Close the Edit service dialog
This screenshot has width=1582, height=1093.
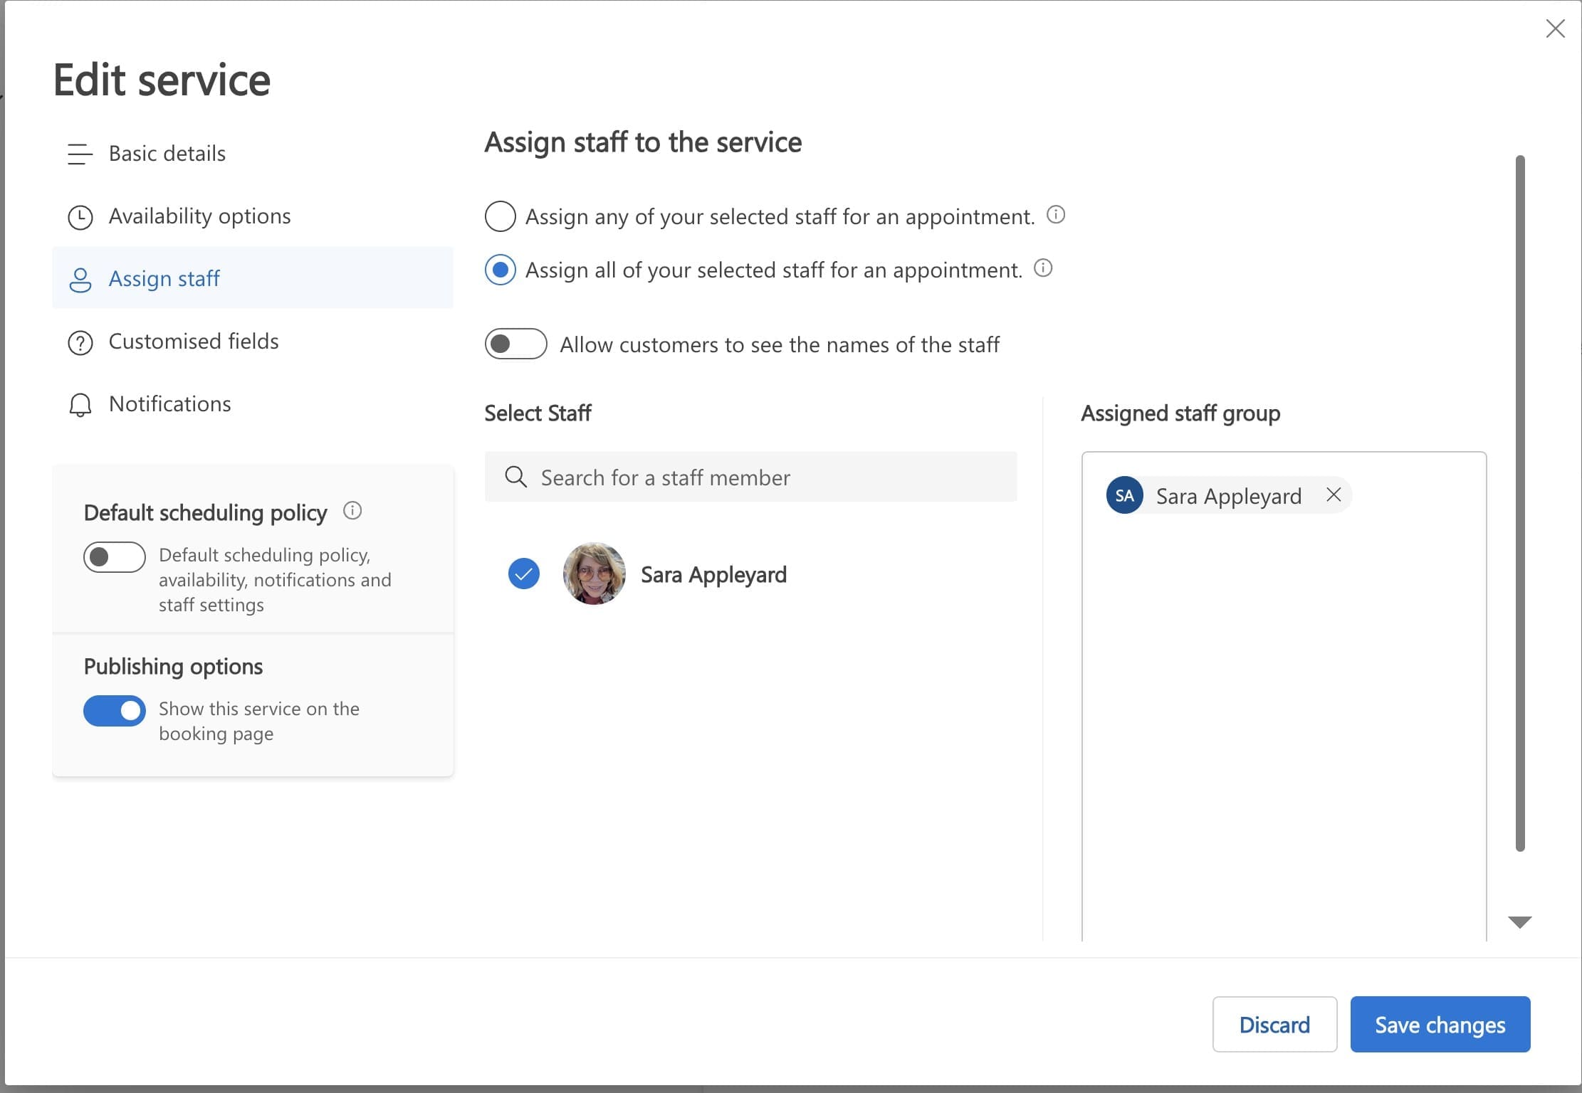(x=1555, y=28)
